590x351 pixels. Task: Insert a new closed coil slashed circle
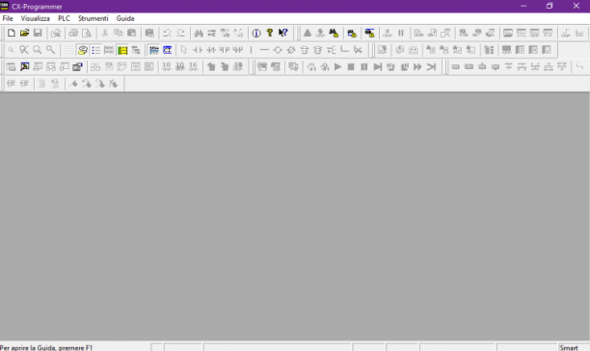pos(291,50)
